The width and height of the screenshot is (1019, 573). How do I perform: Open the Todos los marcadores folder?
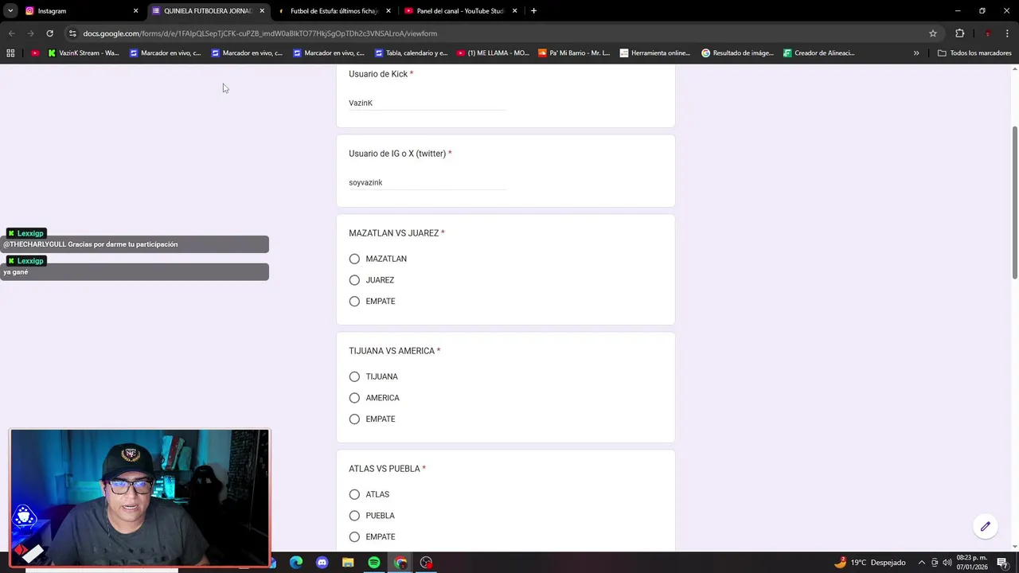[x=974, y=53]
